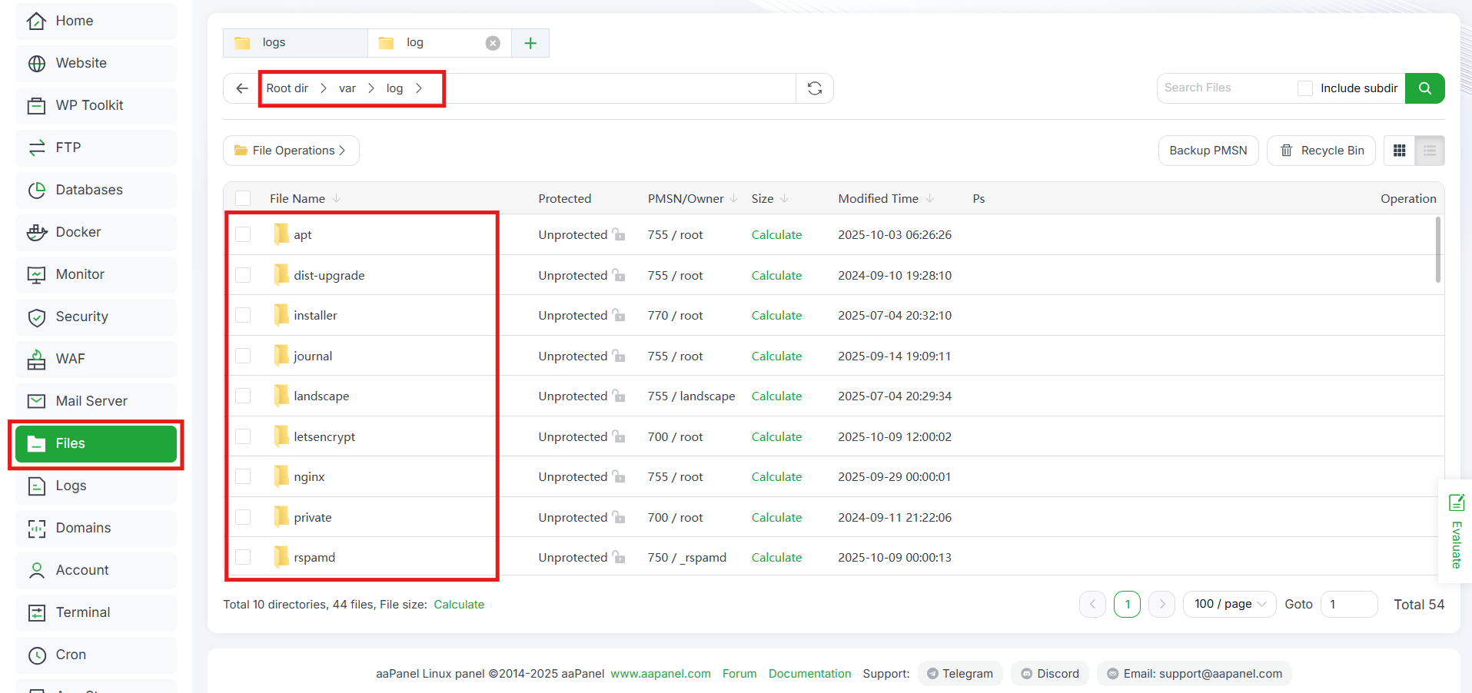Image resolution: width=1472 pixels, height=693 pixels.
Task: Switch to list view
Action: coord(1430,151)
